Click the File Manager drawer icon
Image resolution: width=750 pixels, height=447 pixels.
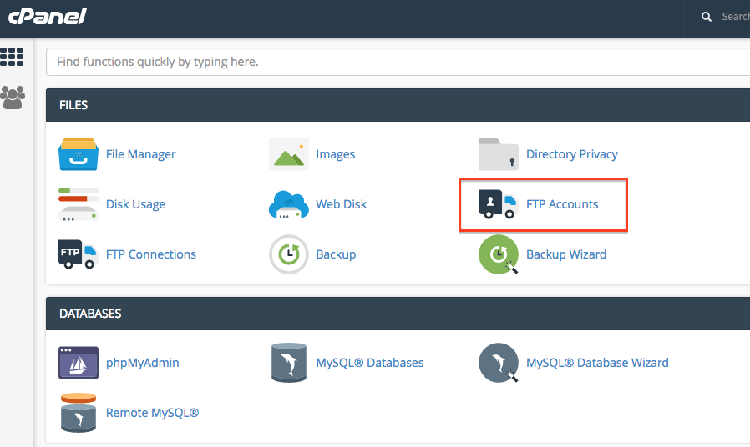[x=79, y=154]
